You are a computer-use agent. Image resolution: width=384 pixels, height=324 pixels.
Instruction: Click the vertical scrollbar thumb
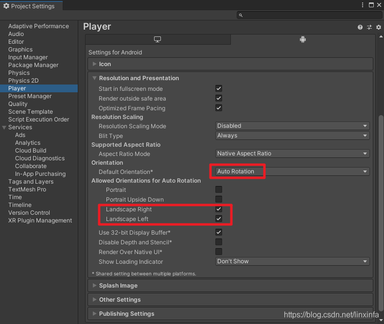point(381,213)
